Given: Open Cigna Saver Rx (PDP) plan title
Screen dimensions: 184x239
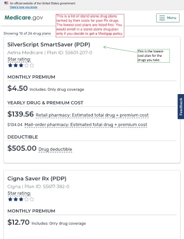Looking at the screenshot, I should pos(37,178).
